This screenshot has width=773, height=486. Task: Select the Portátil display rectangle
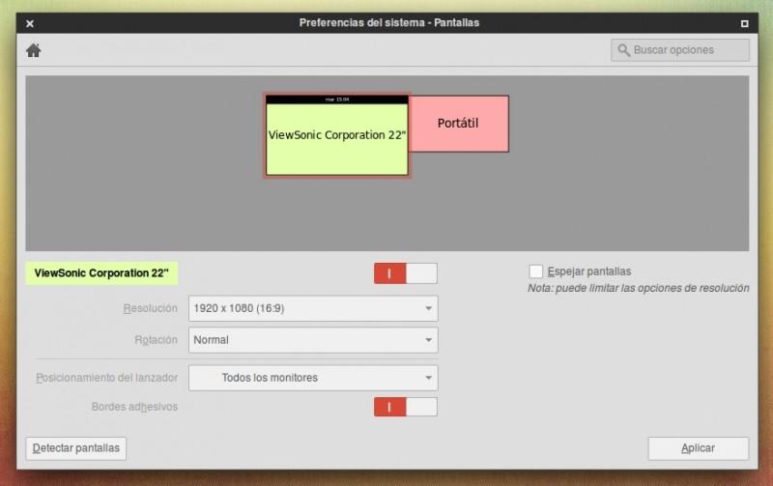pos(459,124)
